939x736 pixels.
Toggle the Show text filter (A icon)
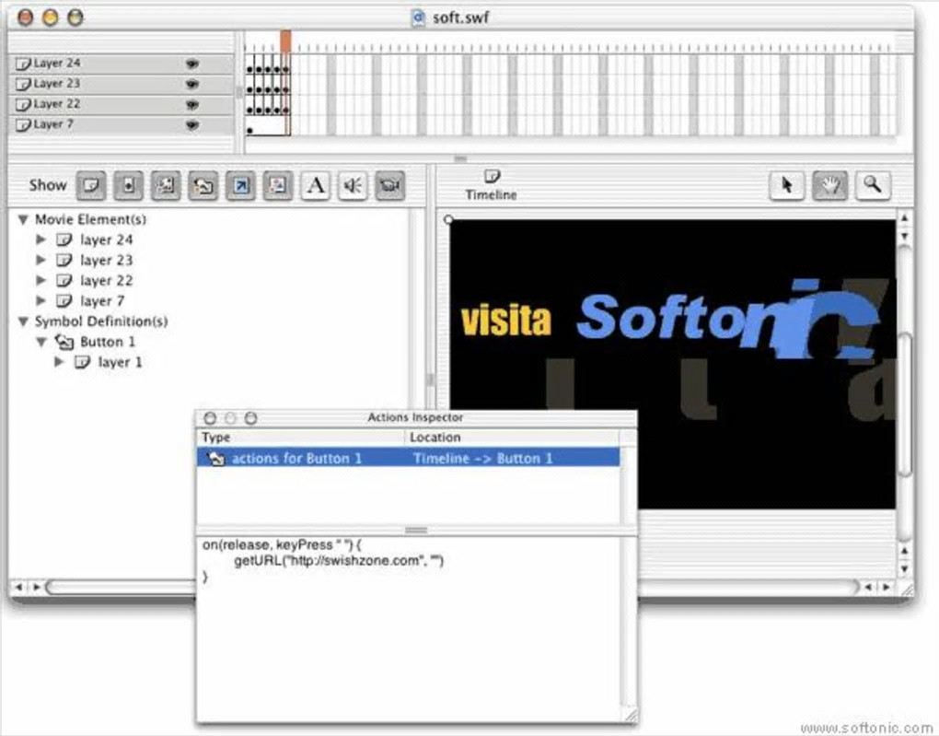click(x=316, y=186)
